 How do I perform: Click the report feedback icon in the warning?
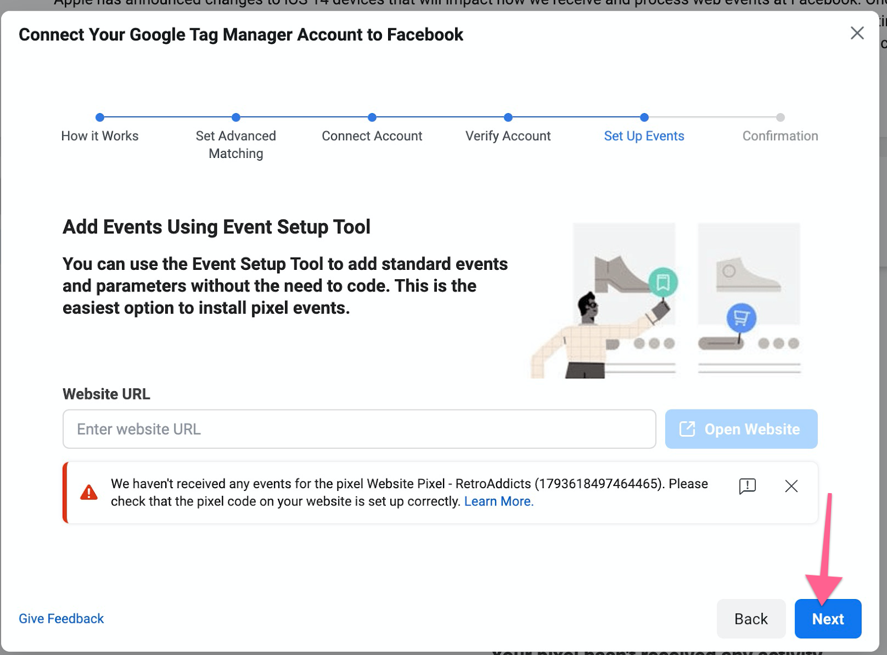tap(747, 486)
